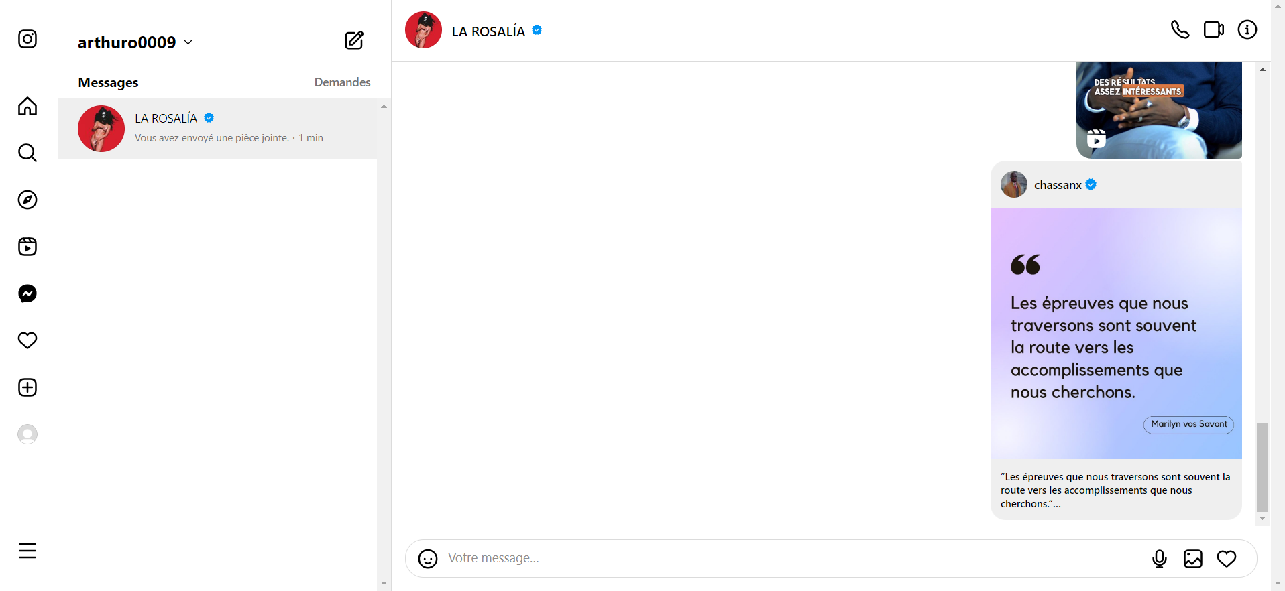The width and height of the screenshot is (1285, 591).
Task: Switch to the Demandes tab
Action: tap(342, 82)
